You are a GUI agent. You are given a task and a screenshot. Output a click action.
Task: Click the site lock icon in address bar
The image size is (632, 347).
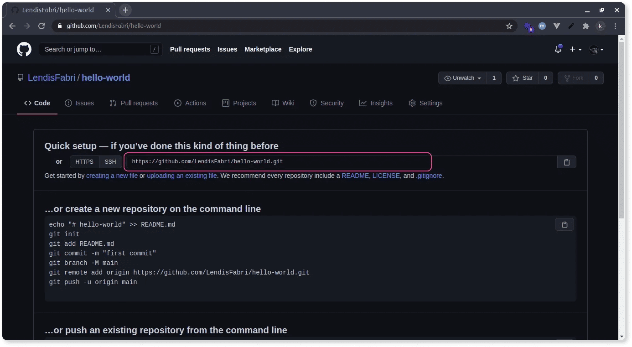click(x=59, y=26)
